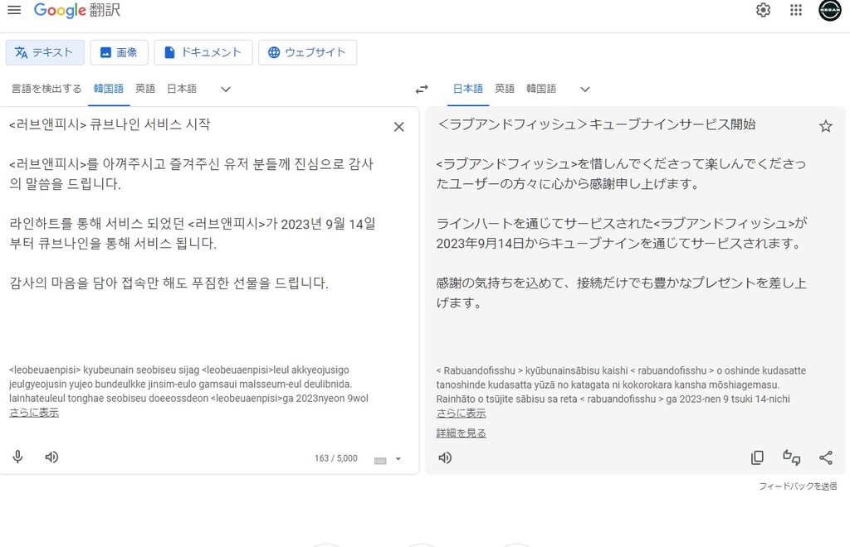850x547 pixels.
Task: Toggle the on-screen keyboard icon
Action: click(x=380, y=460)
